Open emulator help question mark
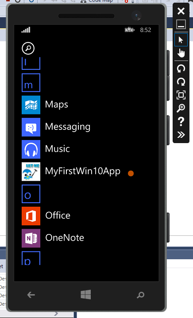 (x=181, y=121)
